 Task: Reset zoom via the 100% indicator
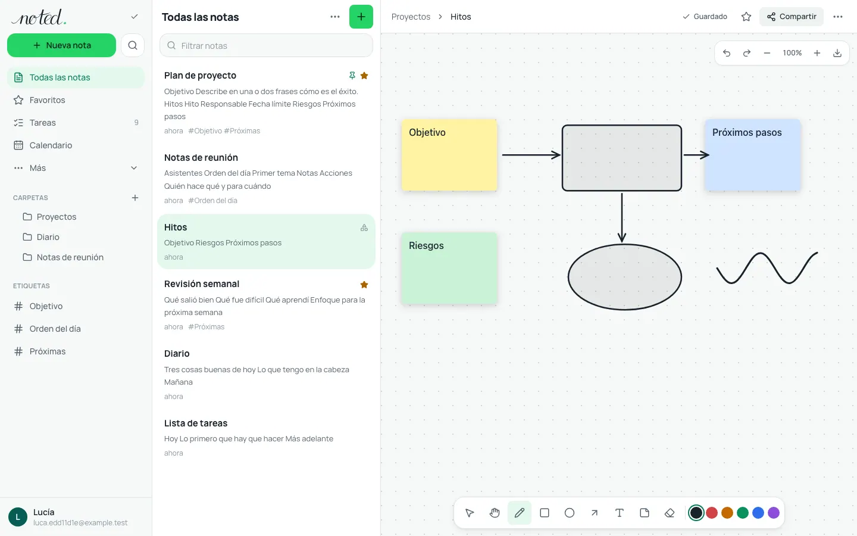click(792, 53)
